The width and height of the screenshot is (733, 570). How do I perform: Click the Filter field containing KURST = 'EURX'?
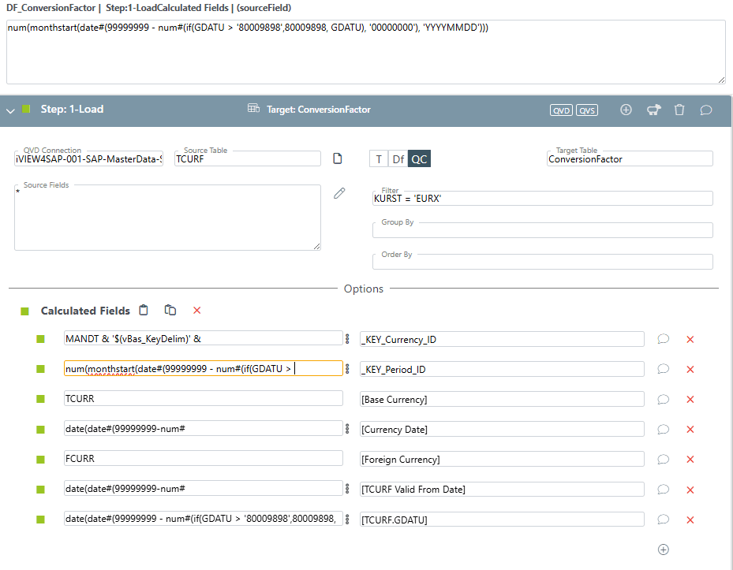542,199
